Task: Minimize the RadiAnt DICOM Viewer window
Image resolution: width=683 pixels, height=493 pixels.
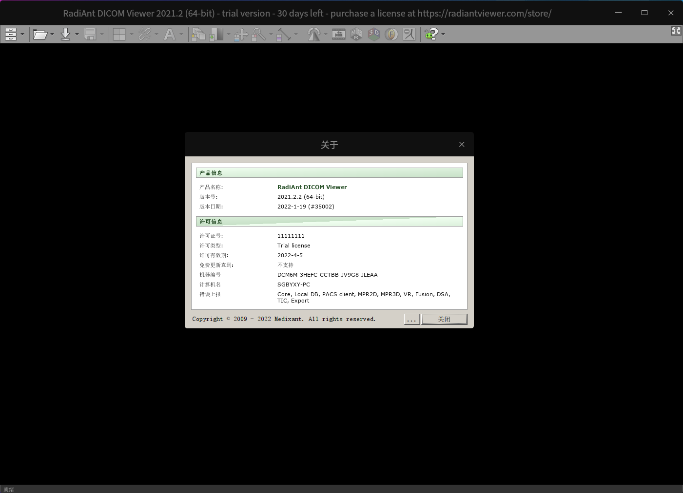Action: (x=618, y=13)
